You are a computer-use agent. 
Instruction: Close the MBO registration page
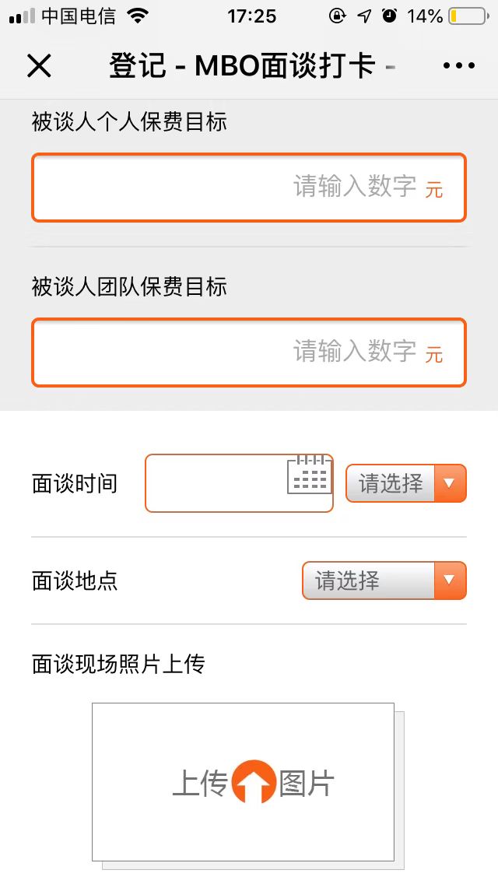(39, 66)
